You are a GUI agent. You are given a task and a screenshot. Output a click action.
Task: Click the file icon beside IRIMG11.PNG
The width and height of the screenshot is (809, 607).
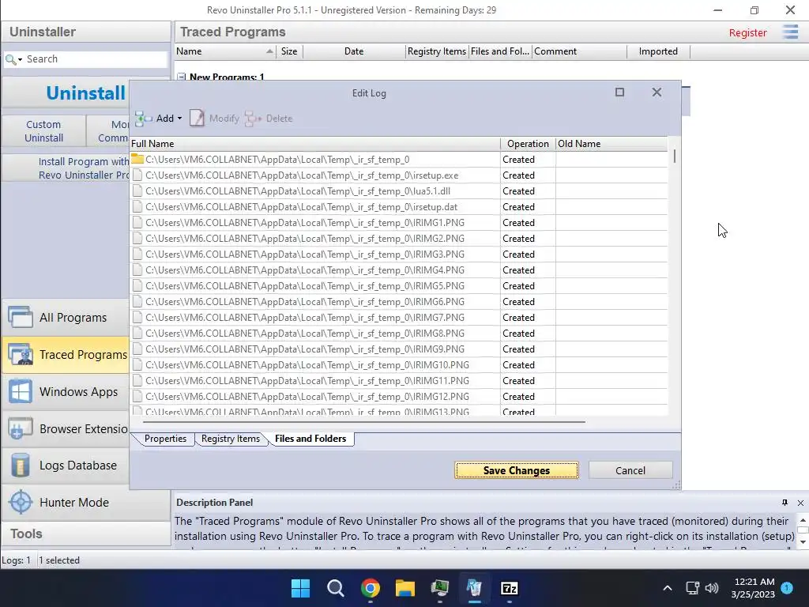[137, 381]
